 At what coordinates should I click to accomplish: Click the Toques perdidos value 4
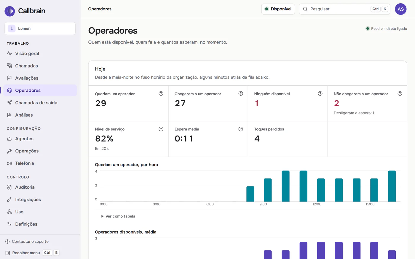click(x=257, y=139)
